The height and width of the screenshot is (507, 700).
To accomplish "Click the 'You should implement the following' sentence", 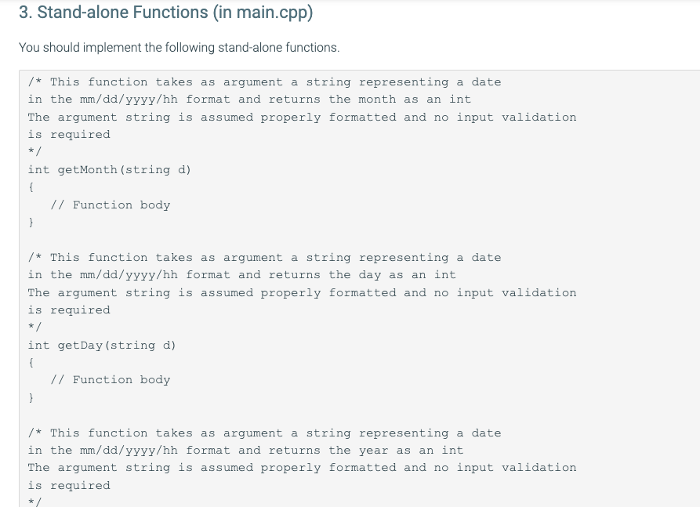I will click(x=179, y=47).
